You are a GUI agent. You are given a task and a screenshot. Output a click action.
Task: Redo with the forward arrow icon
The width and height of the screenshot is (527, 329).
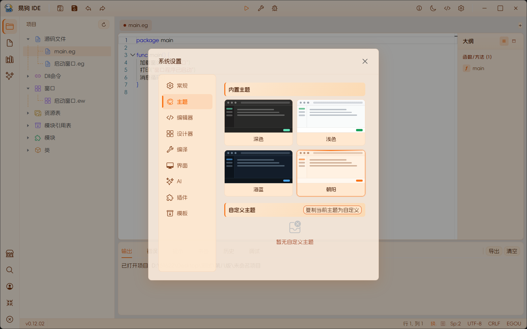click(102, 8)
